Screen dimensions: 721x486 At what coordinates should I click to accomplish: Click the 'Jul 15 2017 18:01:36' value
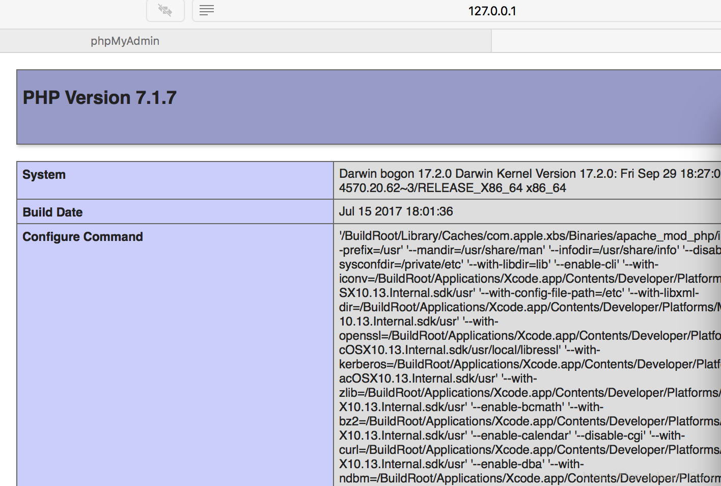click(x=396, y=211)
